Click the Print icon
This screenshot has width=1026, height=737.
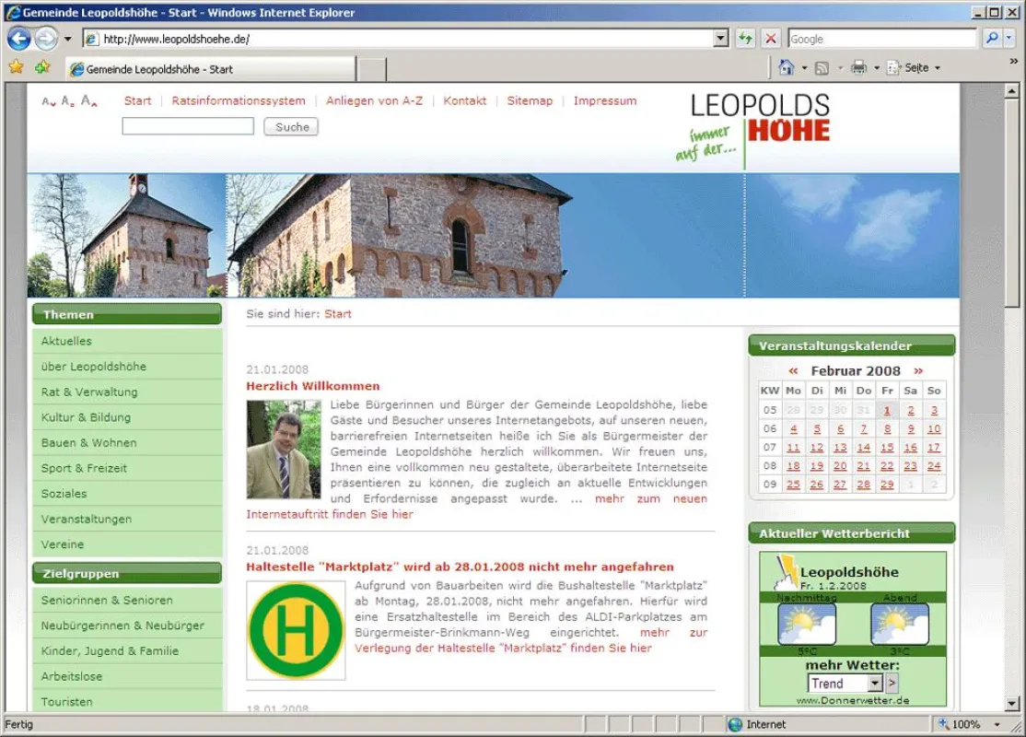point(859,67)
